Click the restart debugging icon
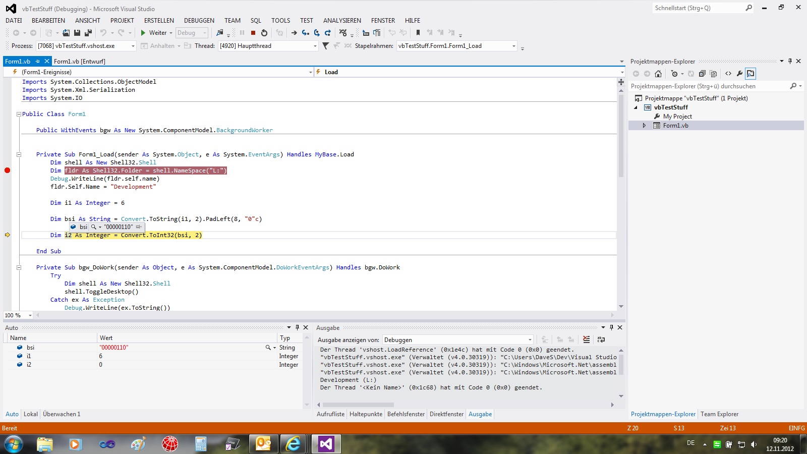The width and height of the screenshot is (807, 454). click(x=264, y=33)
